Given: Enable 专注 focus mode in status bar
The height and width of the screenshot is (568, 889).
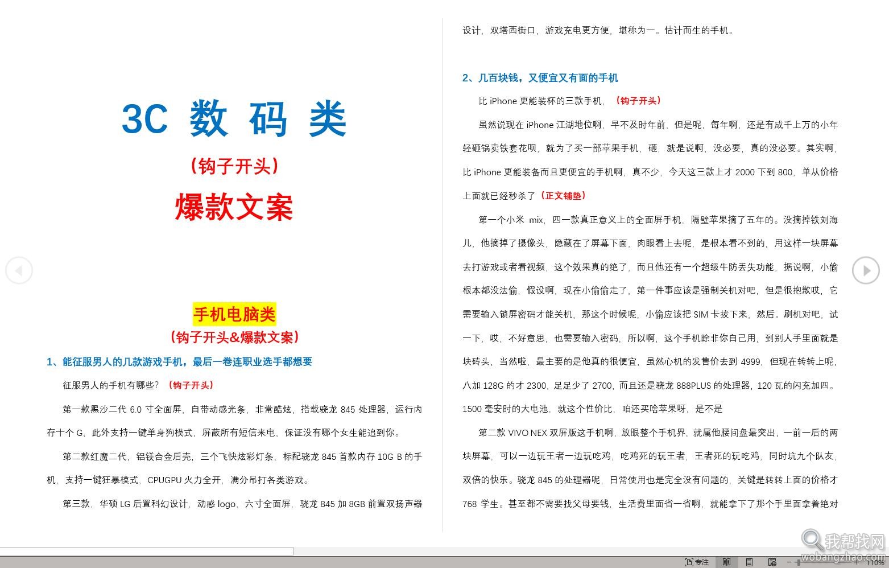Looking at the screenshot, I should [x=697, y=562].
